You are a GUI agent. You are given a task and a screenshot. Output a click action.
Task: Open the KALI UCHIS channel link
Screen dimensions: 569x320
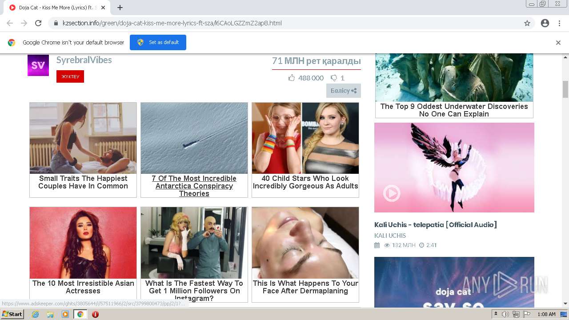pos(390,236)
